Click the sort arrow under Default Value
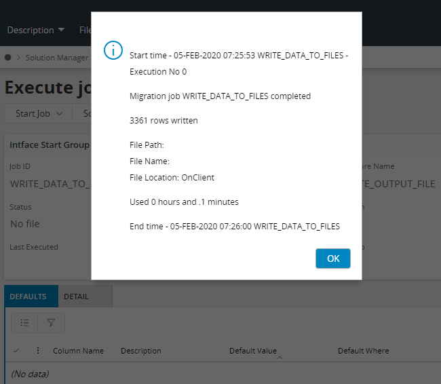This screenshot has width=441, height=384. [x=280, y=358]
